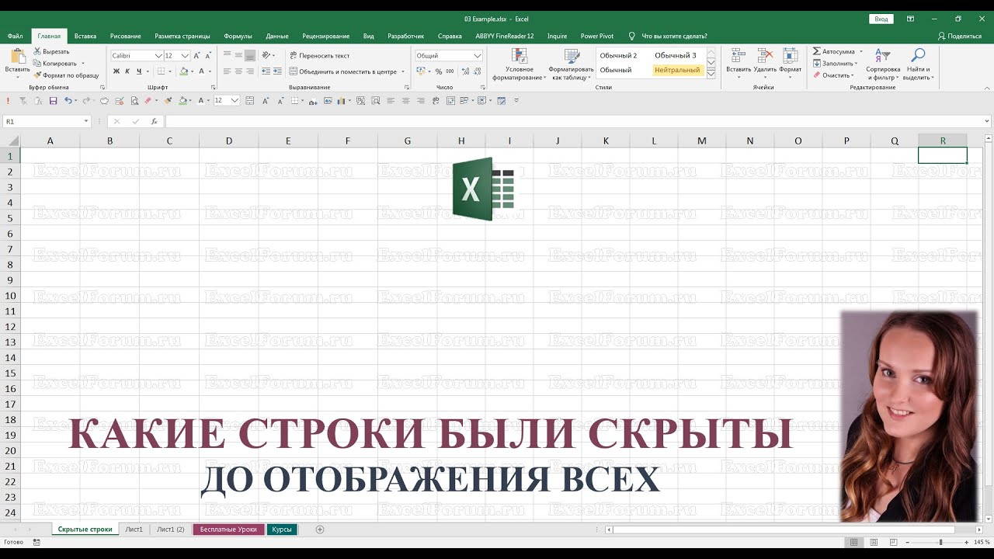Open the ribbon font size 12 dropdown
This screenshot has height=559, width=994.
[185, 56]
